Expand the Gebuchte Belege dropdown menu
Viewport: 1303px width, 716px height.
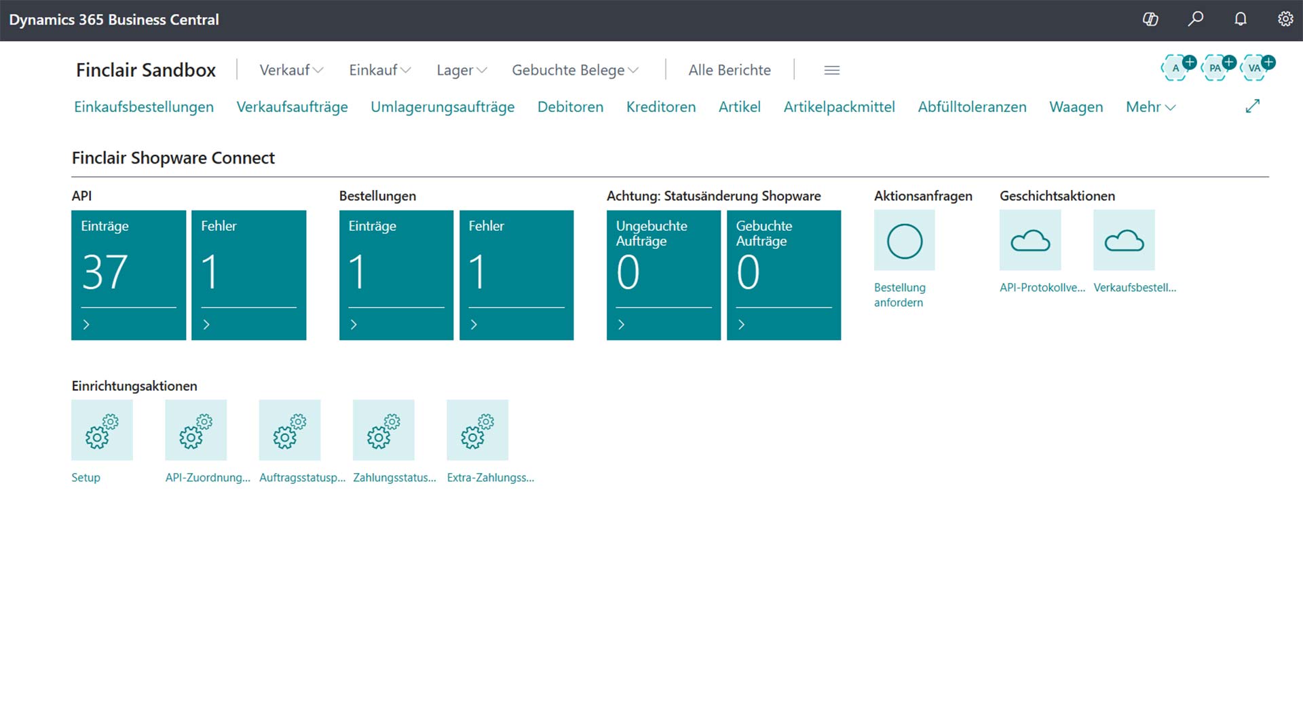[575, 70]
